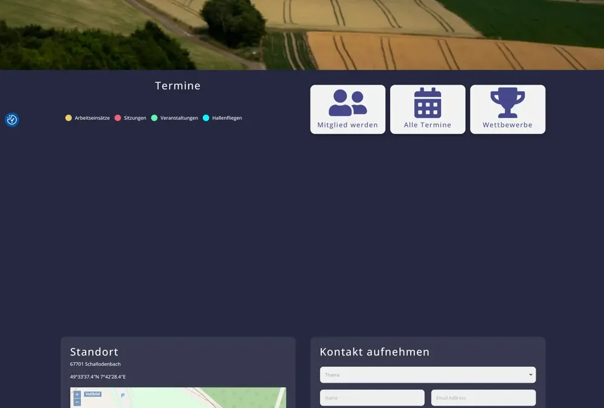Focus the Email Address input field
This screenshot has width=604, height=408.
click(483, 398)
